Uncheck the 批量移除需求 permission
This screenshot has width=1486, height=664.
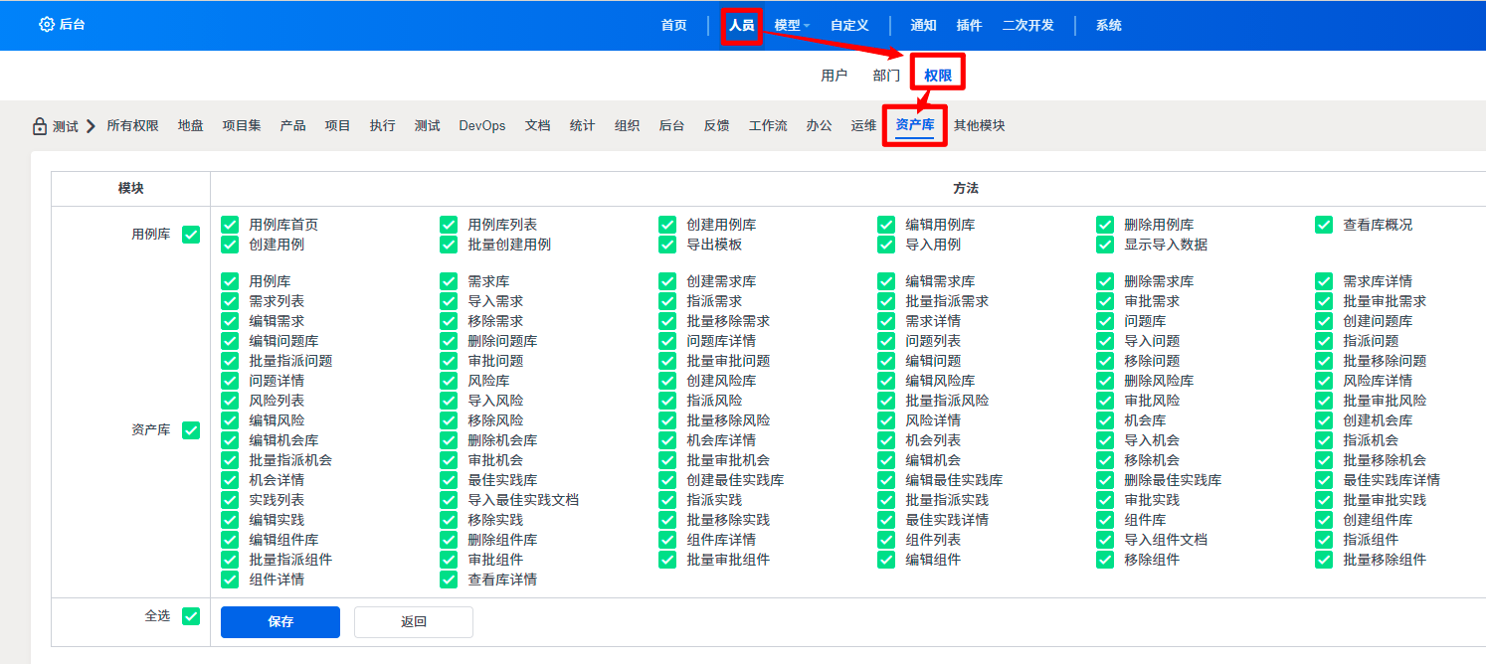[667, 321]
